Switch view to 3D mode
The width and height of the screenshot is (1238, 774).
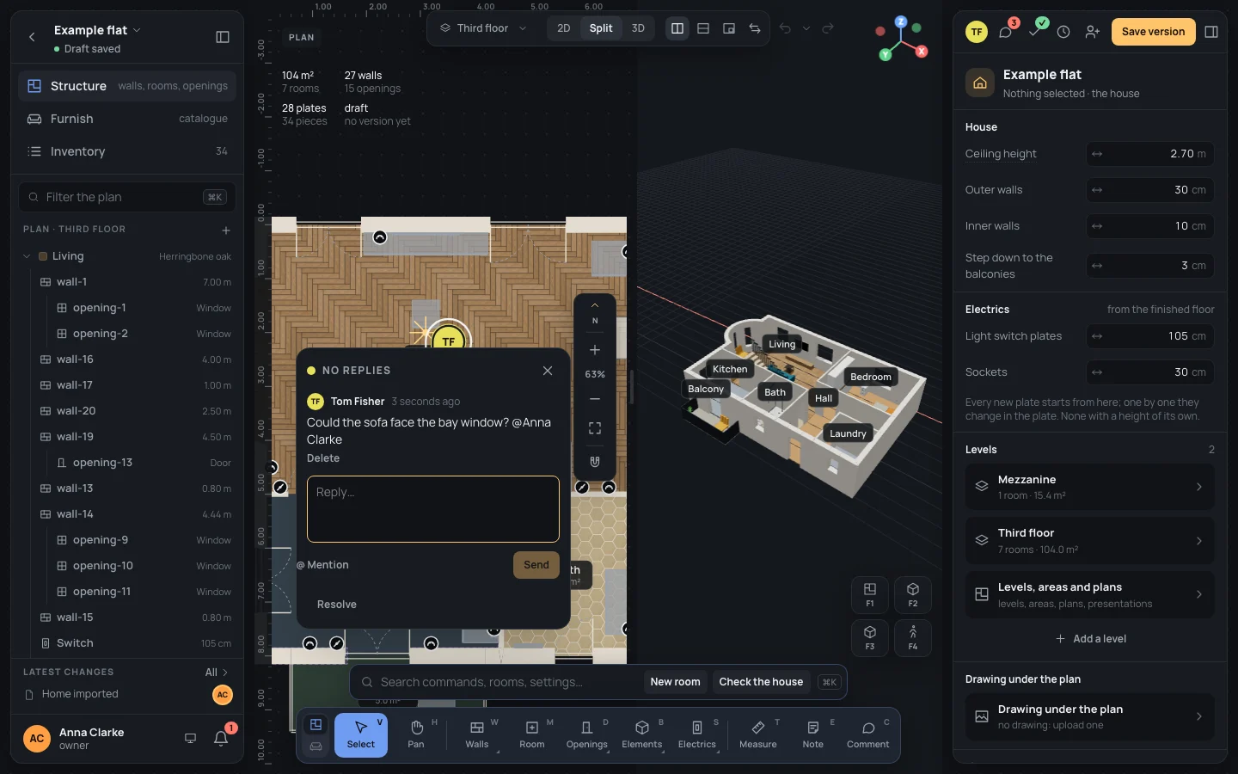coord(638,28)
